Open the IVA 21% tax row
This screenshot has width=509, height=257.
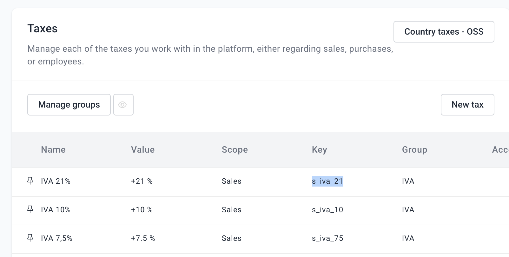point(56,181)
